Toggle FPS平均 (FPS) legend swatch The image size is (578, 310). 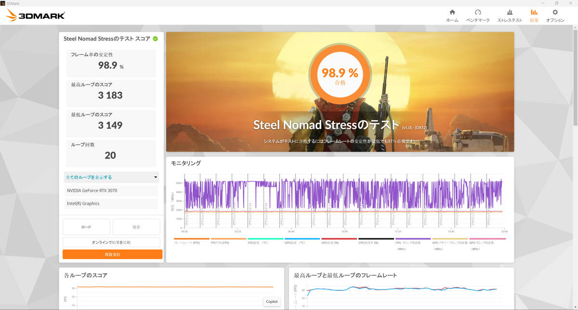tap(228, 238)
